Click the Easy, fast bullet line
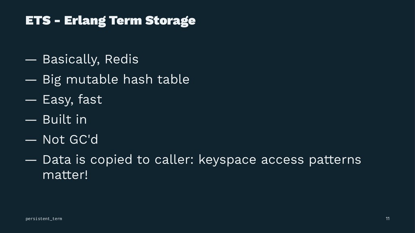 72,100
